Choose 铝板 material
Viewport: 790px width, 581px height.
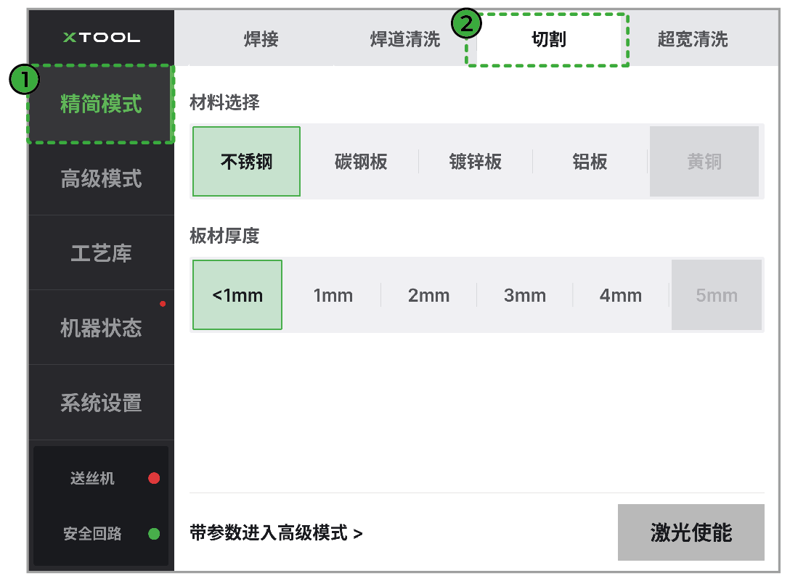pos(590,162)
